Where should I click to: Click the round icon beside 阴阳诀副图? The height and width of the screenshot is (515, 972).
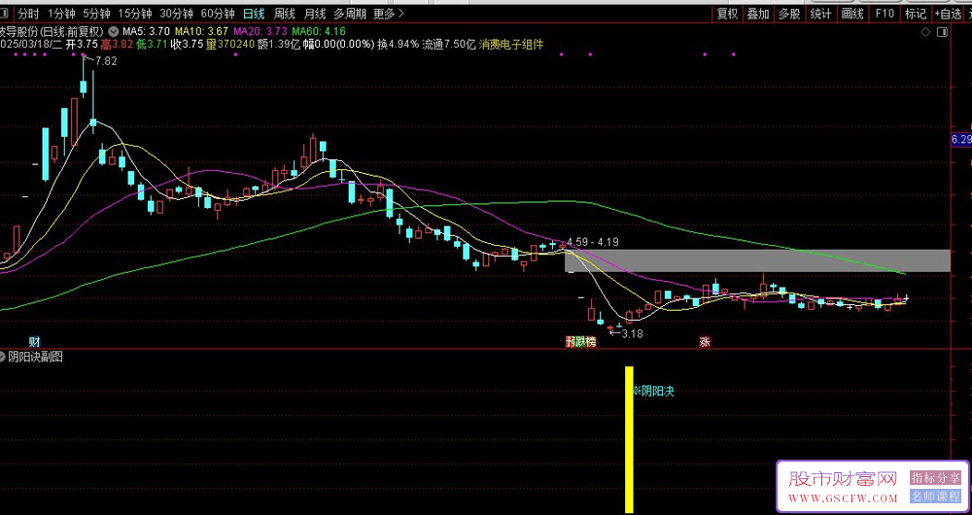3,357
